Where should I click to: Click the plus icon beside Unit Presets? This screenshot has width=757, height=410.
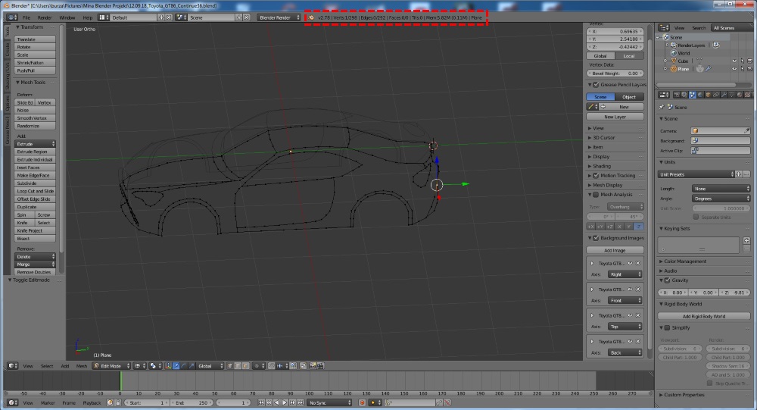739,174
